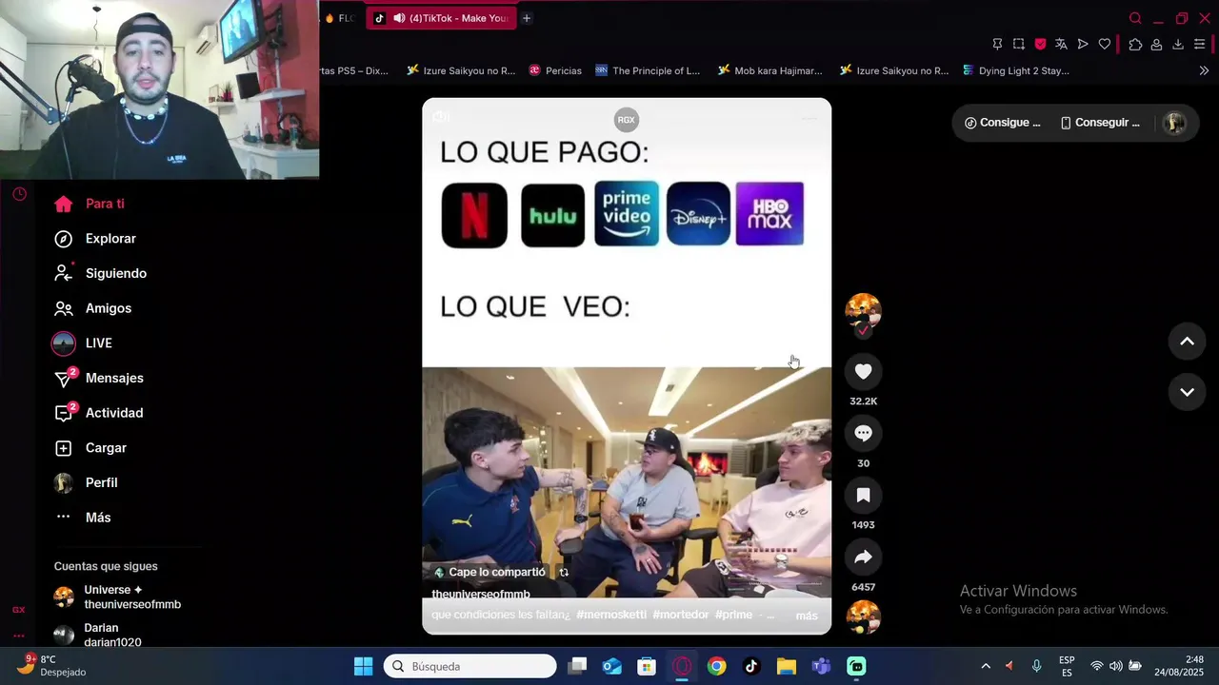Open the LIVE section
1219x685 pixels.
[82, 343]
